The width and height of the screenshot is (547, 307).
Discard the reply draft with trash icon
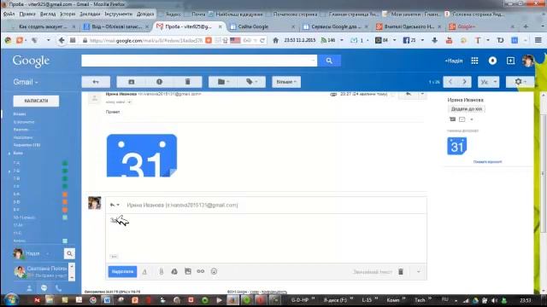click(401, 271)
